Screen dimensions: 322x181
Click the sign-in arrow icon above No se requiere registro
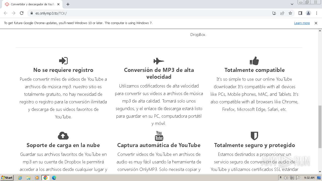click(63, 61)
